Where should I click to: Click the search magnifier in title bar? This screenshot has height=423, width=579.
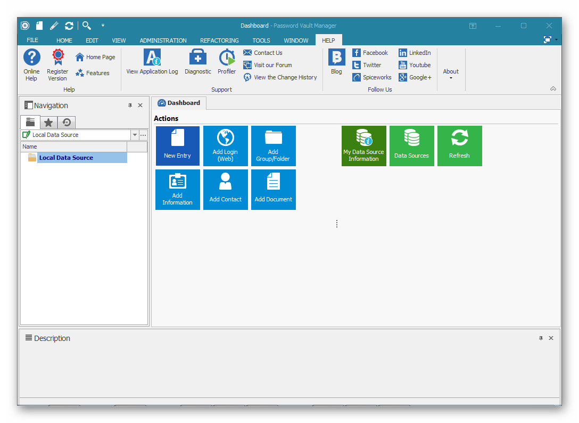(x=87, y=26)
